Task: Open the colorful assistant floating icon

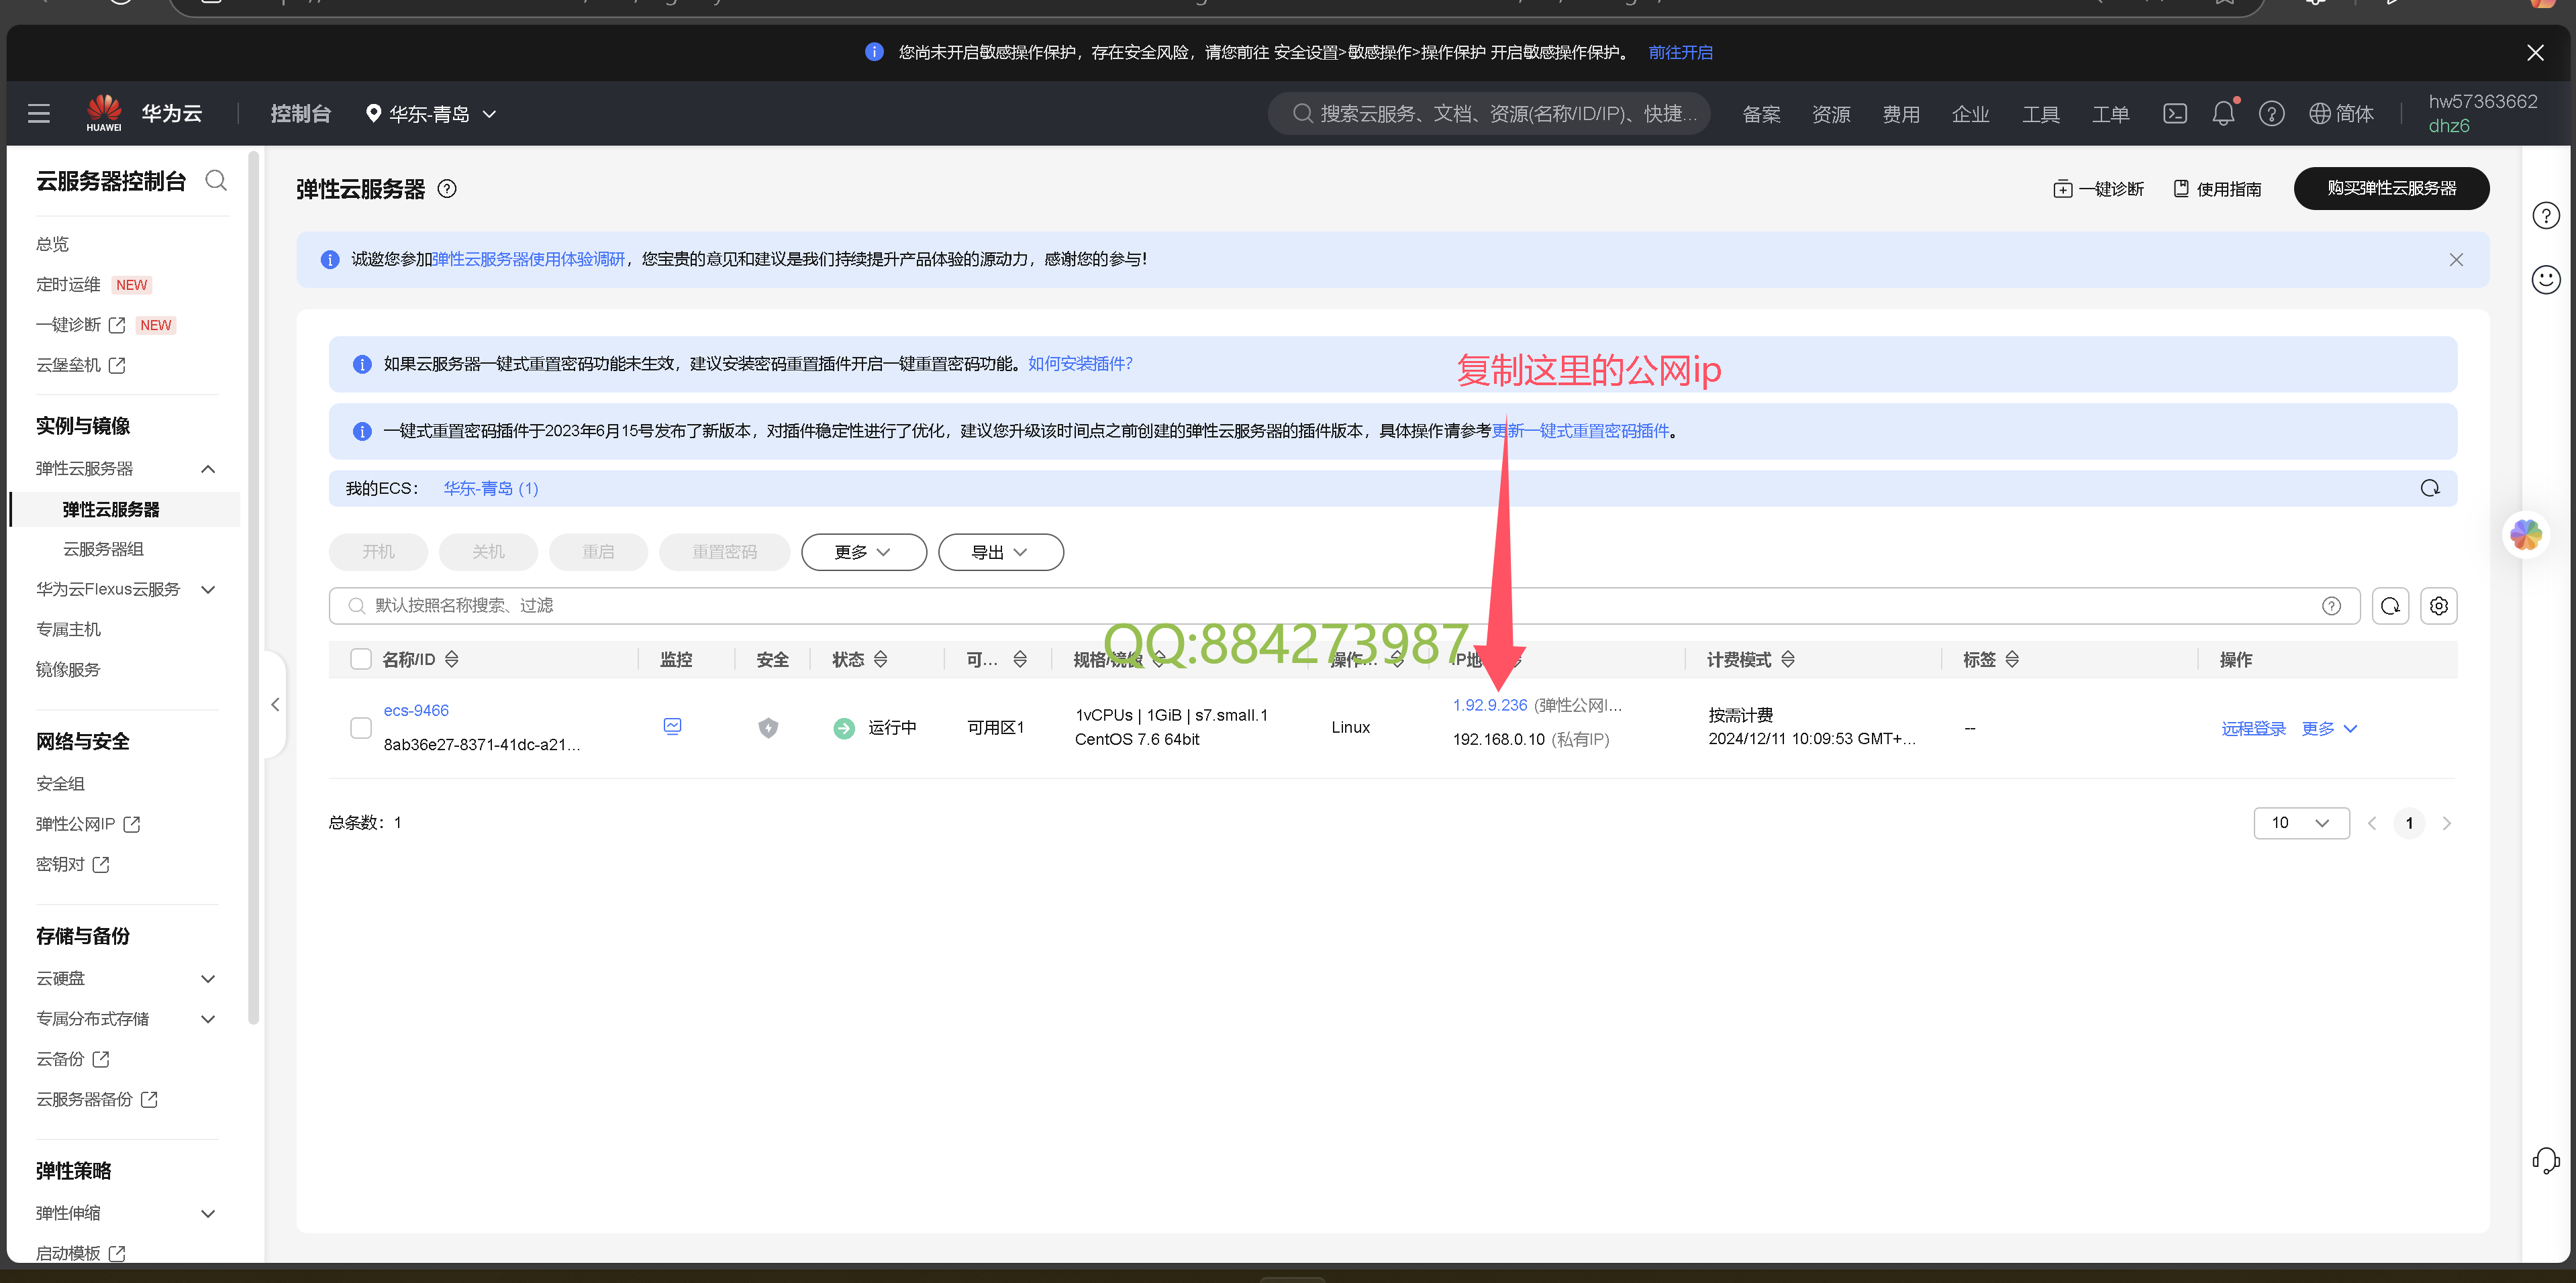Action: [2525, 535]
